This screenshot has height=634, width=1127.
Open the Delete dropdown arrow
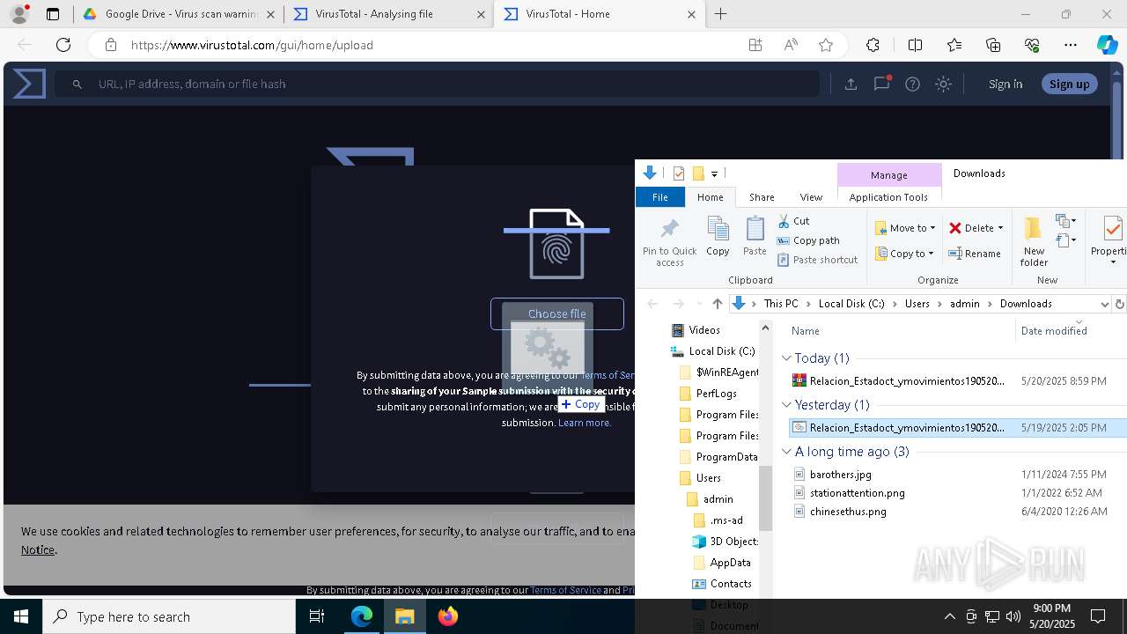click(x=1000, y=228)
